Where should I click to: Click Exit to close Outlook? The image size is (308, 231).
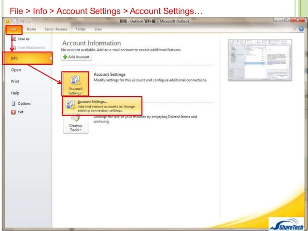click(17, 112)
